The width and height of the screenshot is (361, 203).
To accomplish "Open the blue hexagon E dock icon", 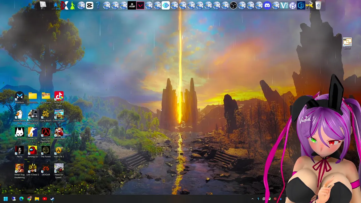I will click(301, 5).
